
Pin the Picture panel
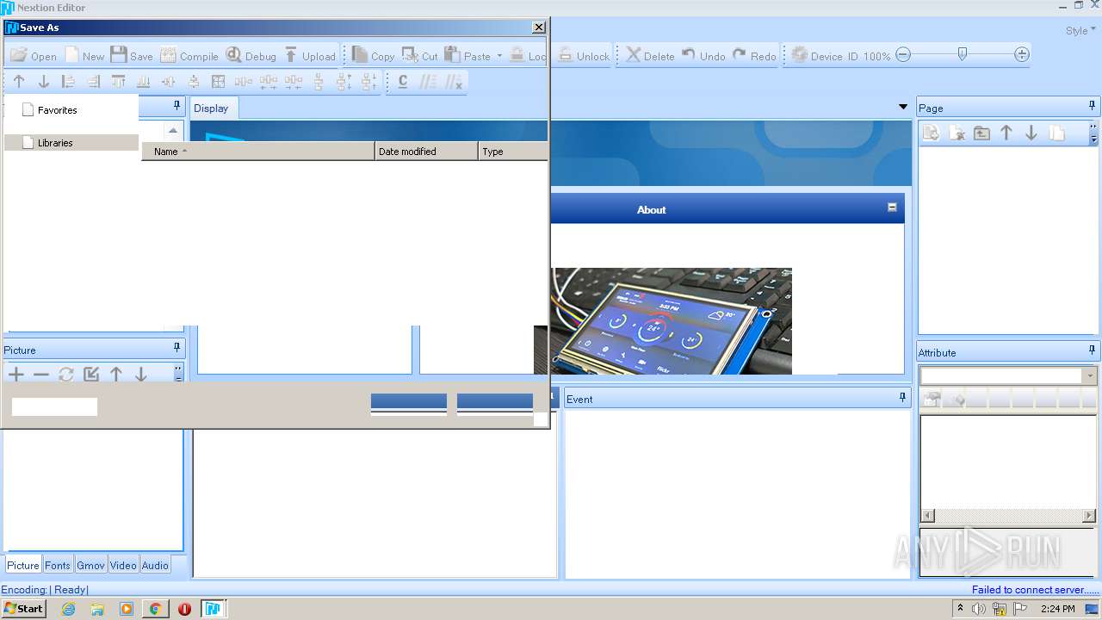coord(176,348)
